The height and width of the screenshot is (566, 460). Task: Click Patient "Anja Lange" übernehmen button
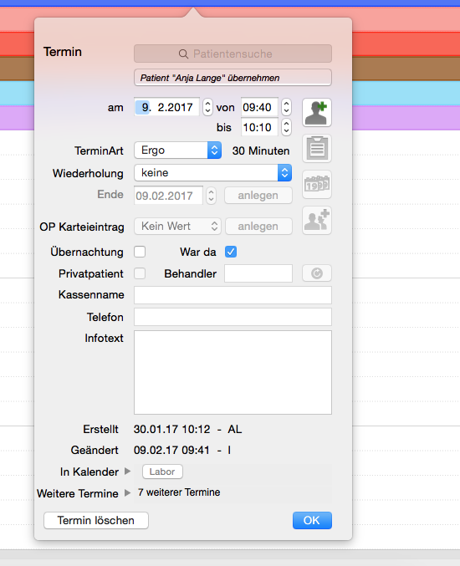point(233,78)
